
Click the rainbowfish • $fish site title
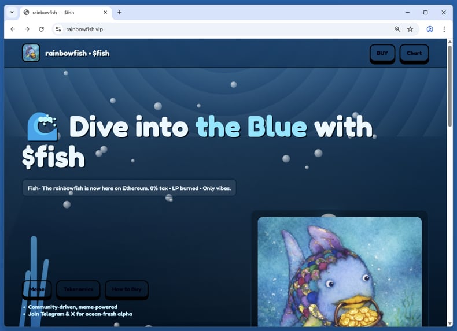(x=78, y=53)
